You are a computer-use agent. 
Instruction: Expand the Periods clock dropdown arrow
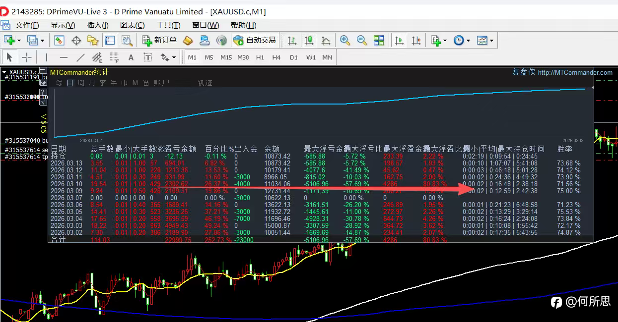click(468, 41)
